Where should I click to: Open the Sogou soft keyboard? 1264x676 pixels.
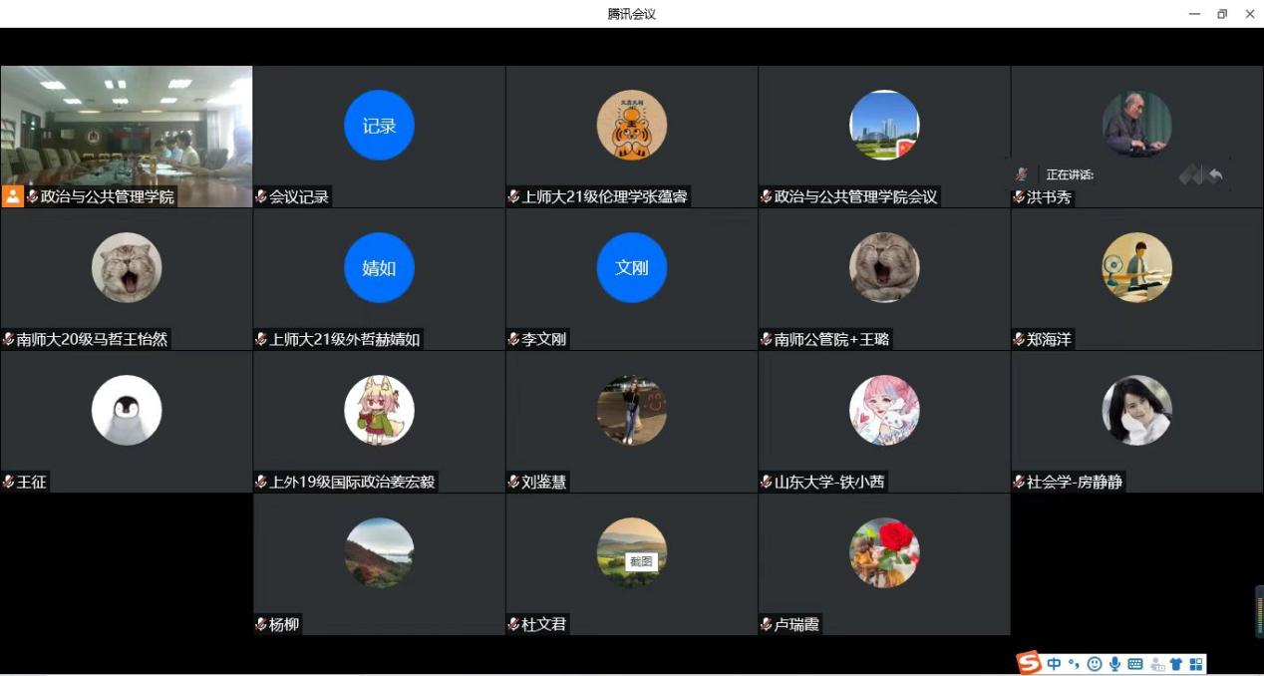(1135, 664)
